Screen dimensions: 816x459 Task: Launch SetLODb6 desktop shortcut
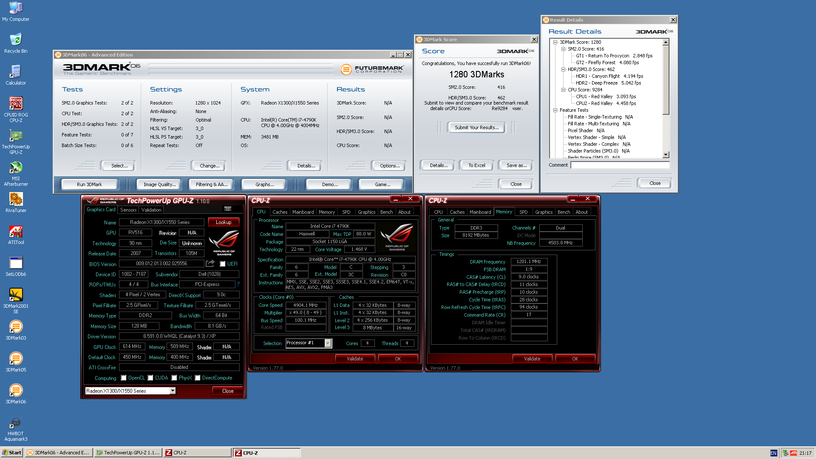(16, 266)
